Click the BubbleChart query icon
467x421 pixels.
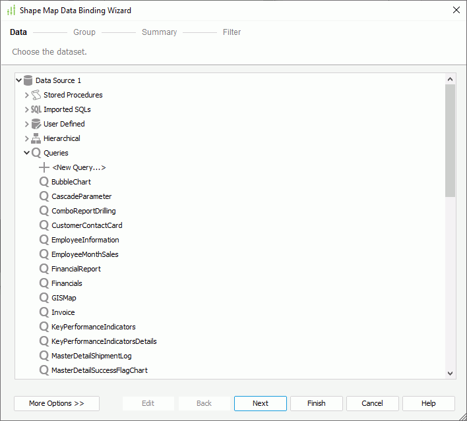tap(44, 182)
